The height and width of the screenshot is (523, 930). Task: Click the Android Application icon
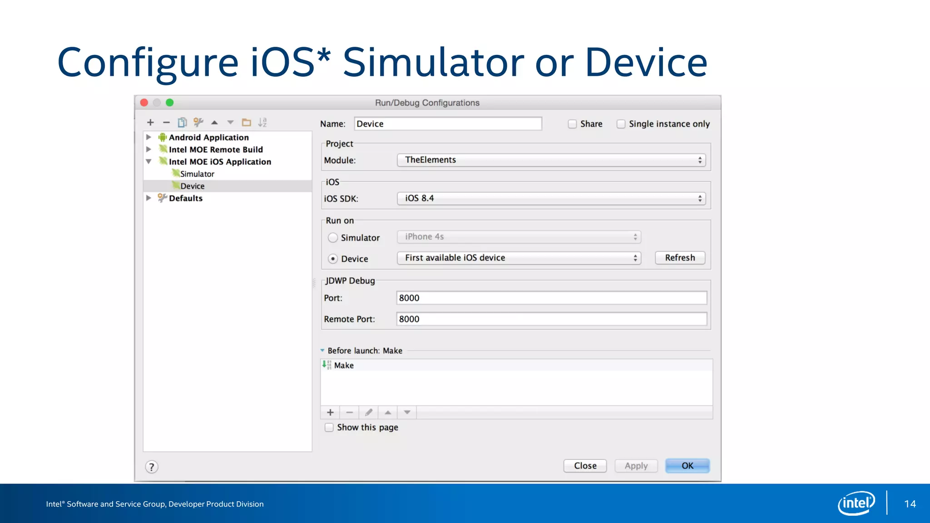point(162,137)
